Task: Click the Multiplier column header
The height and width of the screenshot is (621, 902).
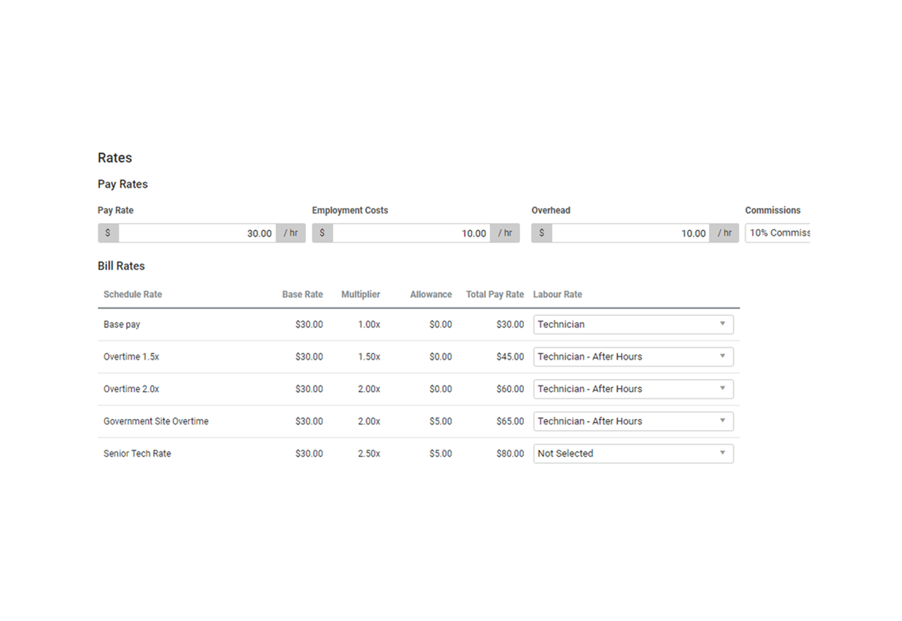Action: point(361,294)
